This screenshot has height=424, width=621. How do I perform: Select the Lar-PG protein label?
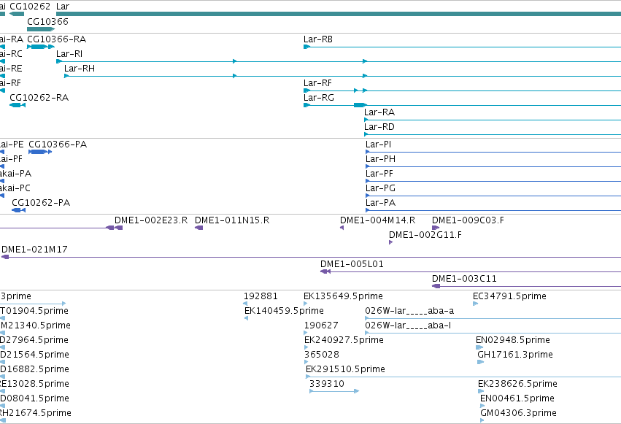pos(381,188)
